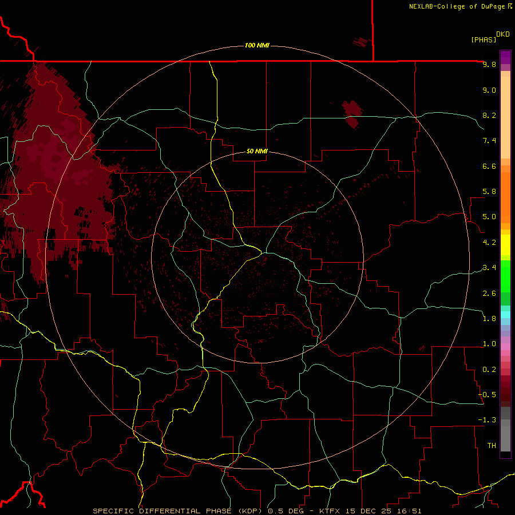Pick the orange segment of the color bar

pyautogui.click(x=505, y=197)
